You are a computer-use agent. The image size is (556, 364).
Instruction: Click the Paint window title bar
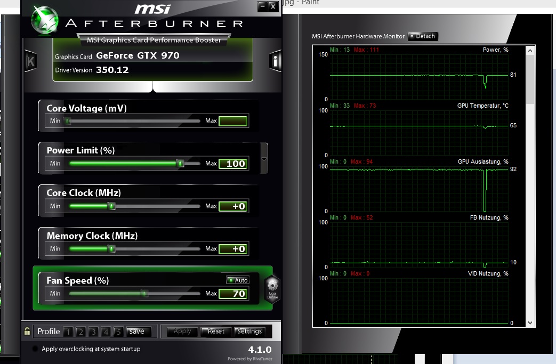(x=418, y=3)
